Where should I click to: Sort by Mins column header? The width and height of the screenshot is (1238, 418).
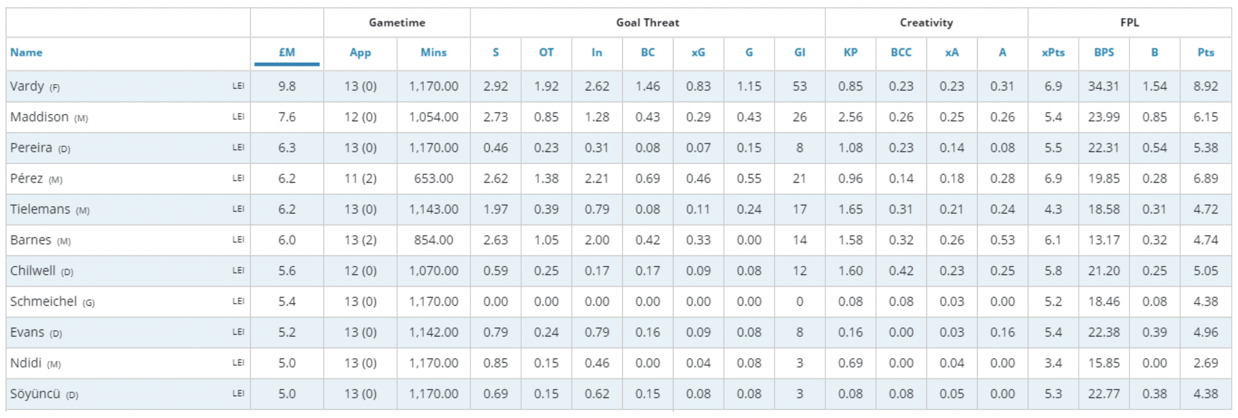[x=433, y=53]
